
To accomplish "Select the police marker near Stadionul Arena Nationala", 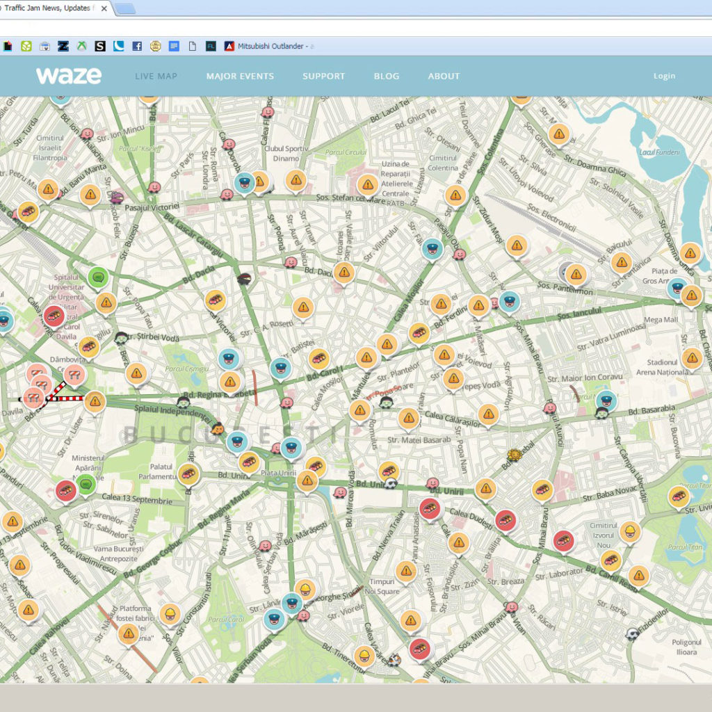I will (x=606, y=400).
